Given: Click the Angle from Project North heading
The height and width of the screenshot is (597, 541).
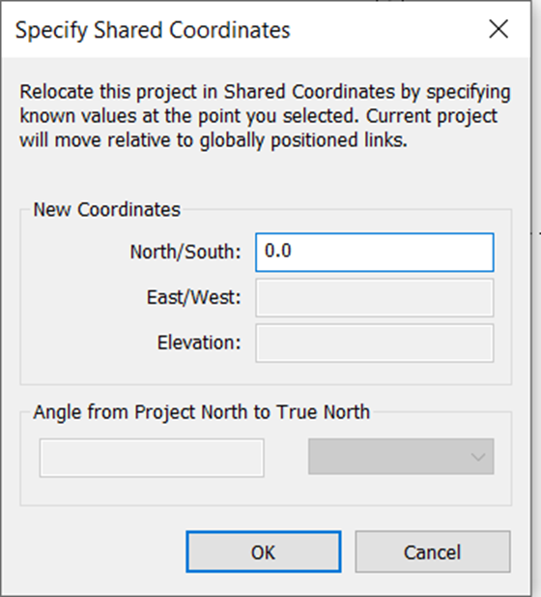Looking at the screenshot, I should (x=202, y=412).
